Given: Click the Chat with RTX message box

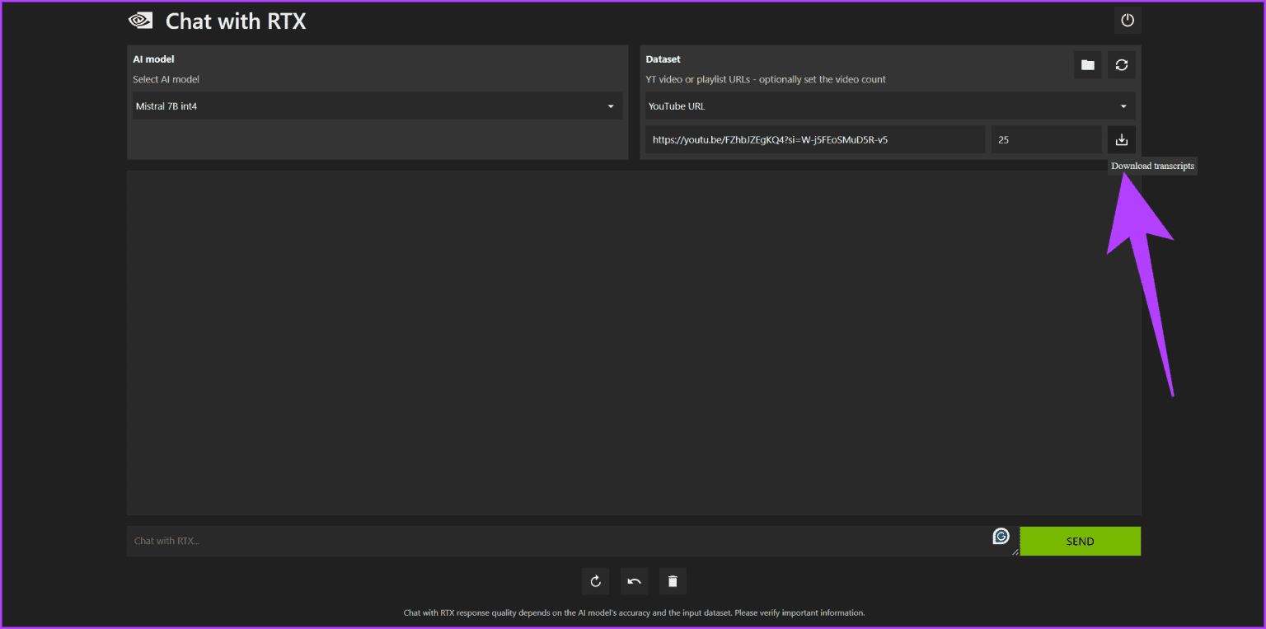Looking at the screenshot, I should (573, 542).
